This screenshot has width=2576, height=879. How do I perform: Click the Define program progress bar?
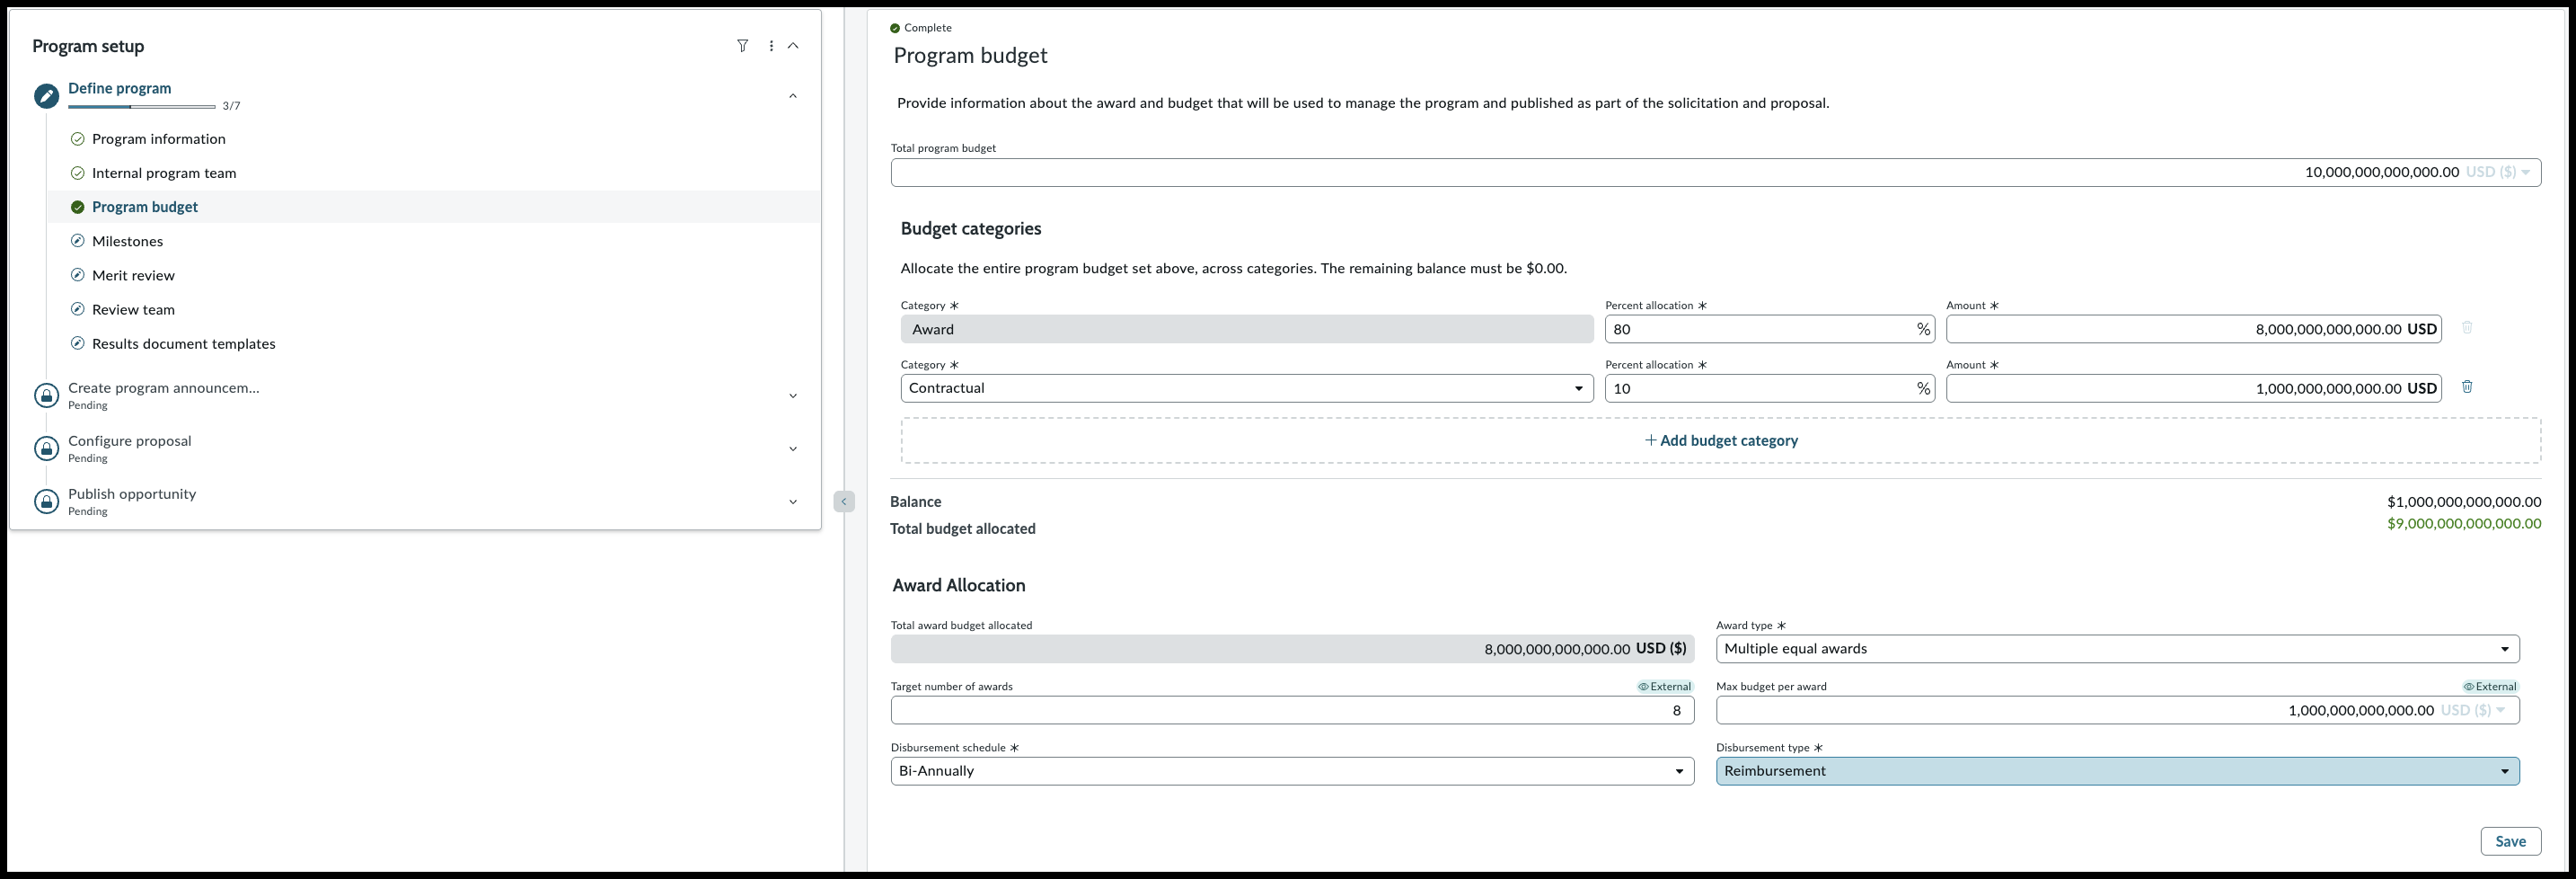pos(142,106)
